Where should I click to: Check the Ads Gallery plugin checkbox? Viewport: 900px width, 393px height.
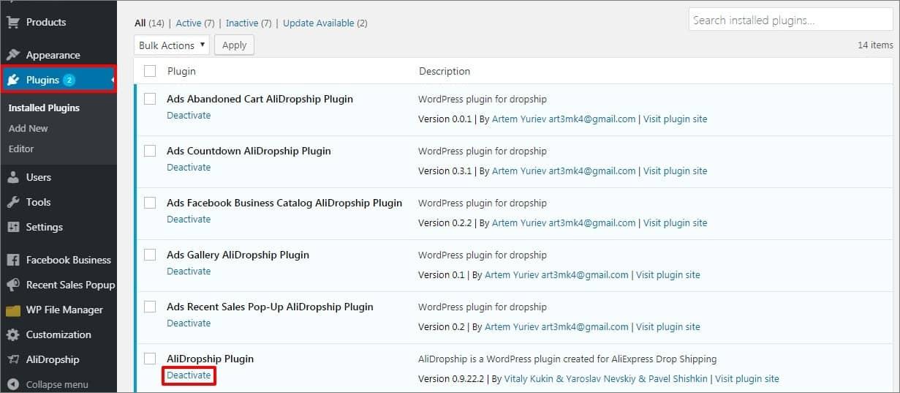click(150, 255)
